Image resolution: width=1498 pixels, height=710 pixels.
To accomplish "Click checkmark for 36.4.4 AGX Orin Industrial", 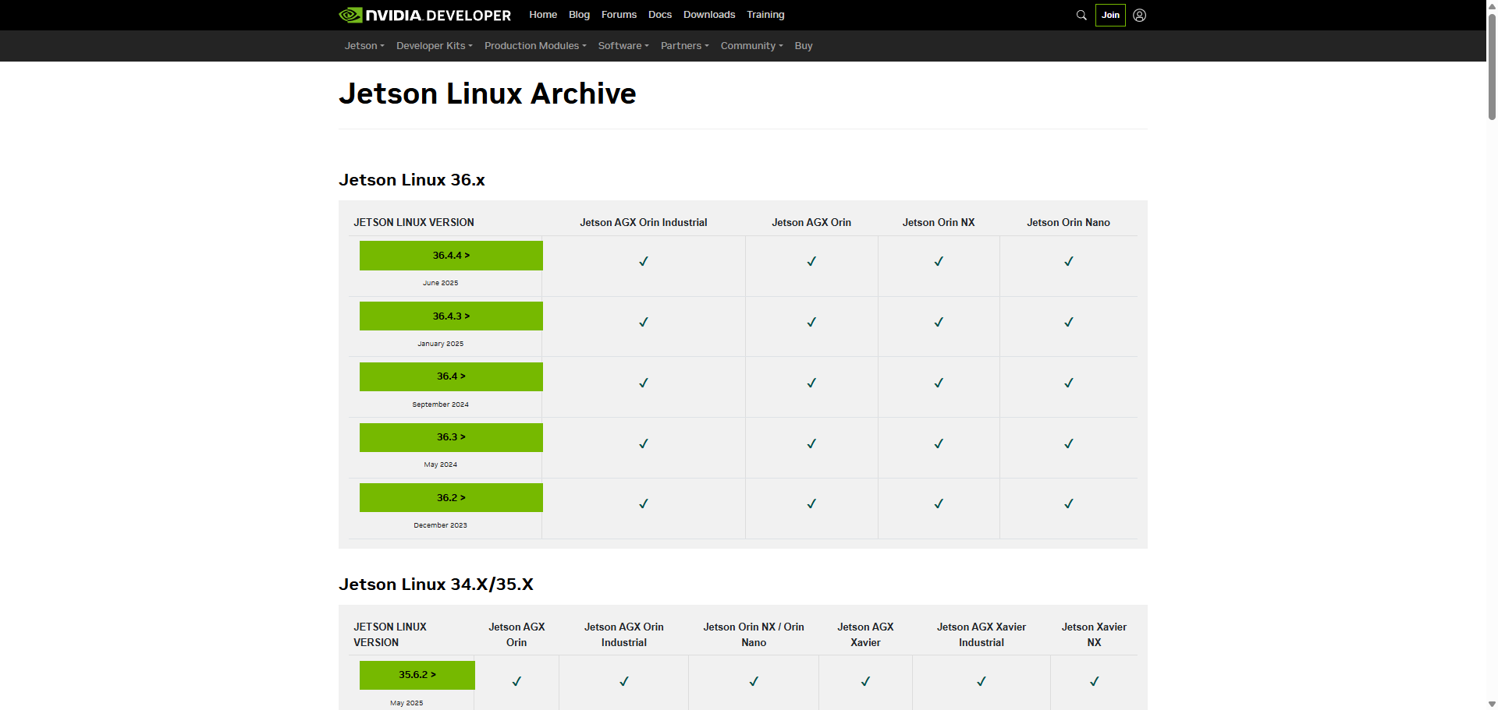I will (644, 261).
